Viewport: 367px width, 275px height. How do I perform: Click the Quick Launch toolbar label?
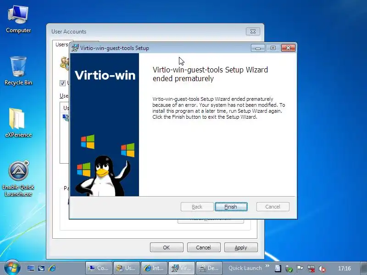coord(245,268)
